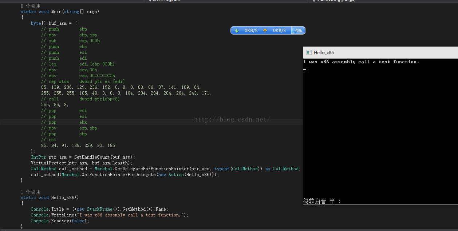Click the comment "// call dword ptr[ebp+8]"

(x=80, y=99)
